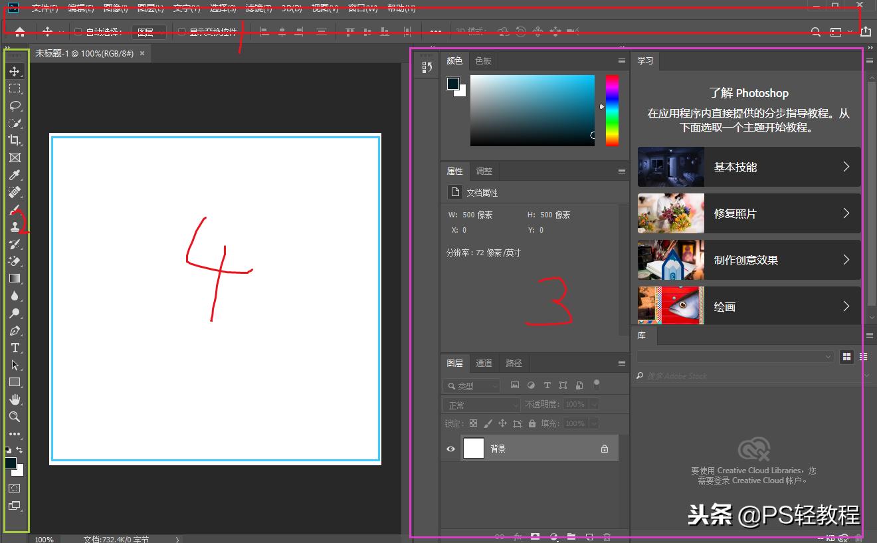Open the 颜色 panel options menu
The image size is (877, 543).
[622, 60]
